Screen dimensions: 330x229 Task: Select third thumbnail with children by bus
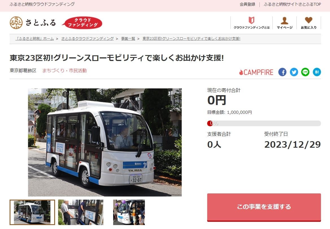point(129,212)
